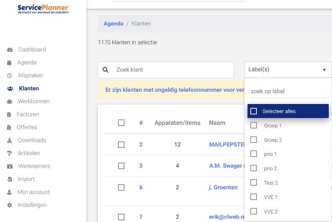Click the Dashboard gauge icon in sidebar

(10, 50)
